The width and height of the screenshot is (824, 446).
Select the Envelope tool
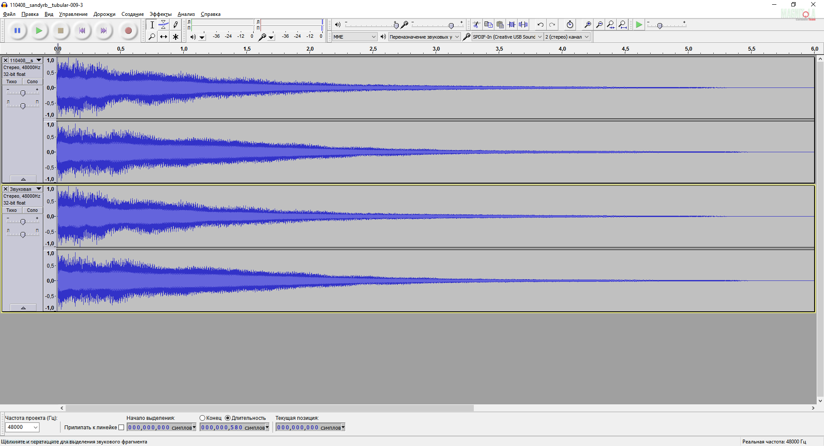(164, 25)
